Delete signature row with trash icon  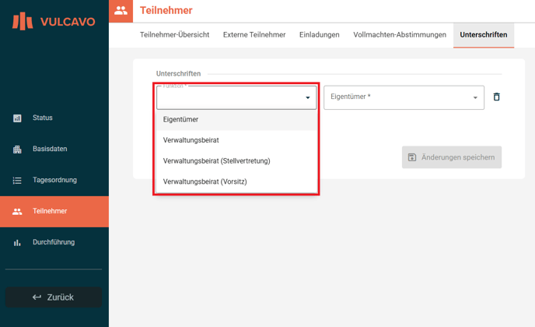pyautogui.click(x=497, y=97)
